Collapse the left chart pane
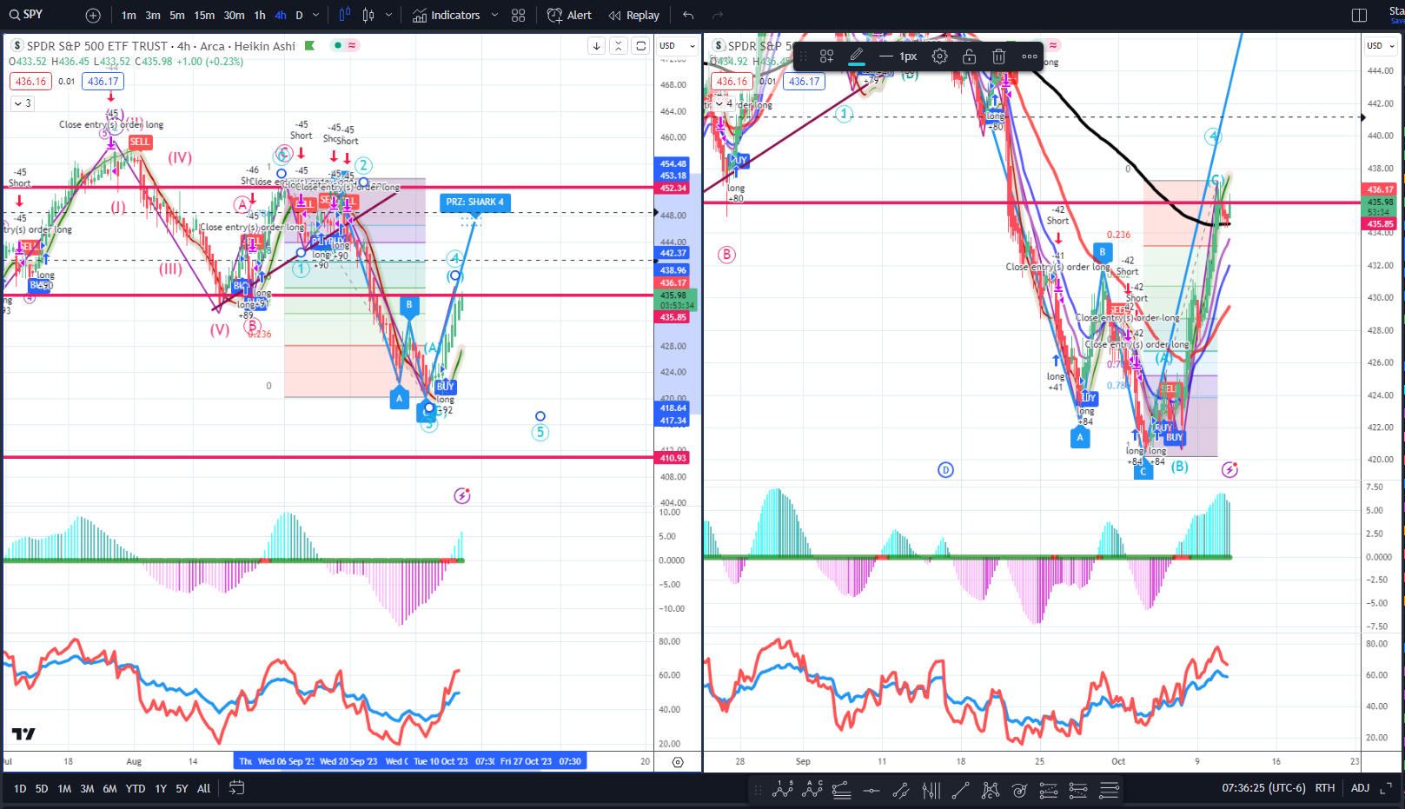 (x=619, y=46)
